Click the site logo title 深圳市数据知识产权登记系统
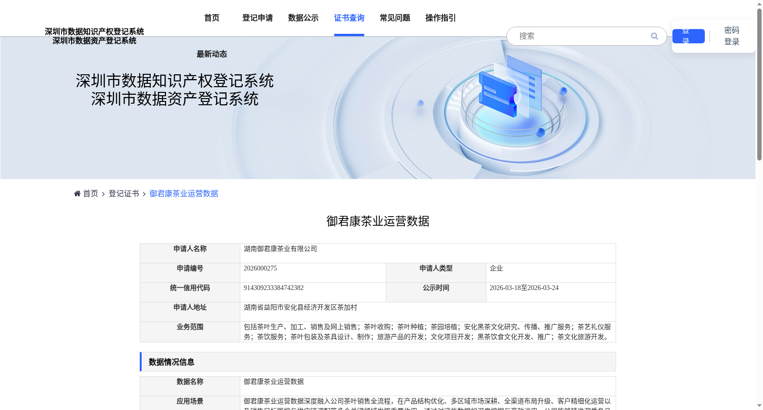The image size is (763, 410). (x=94, y=31)
